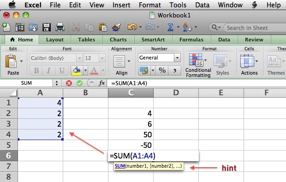Switch to the SmartArt ribbon tab
286x182 pixels.
pos(153,40)
